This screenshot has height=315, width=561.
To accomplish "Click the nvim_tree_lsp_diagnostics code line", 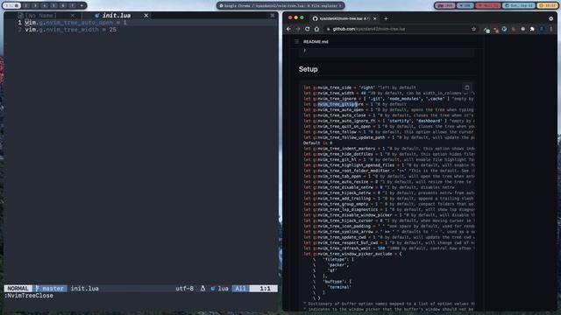I will click(388, 210).
